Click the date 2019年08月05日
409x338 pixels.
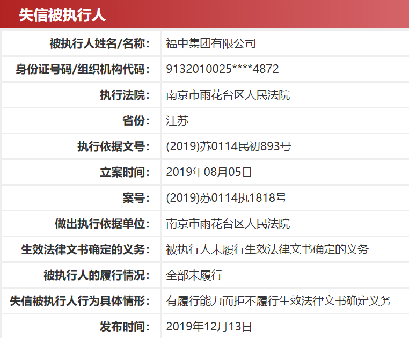click(209, 172)
